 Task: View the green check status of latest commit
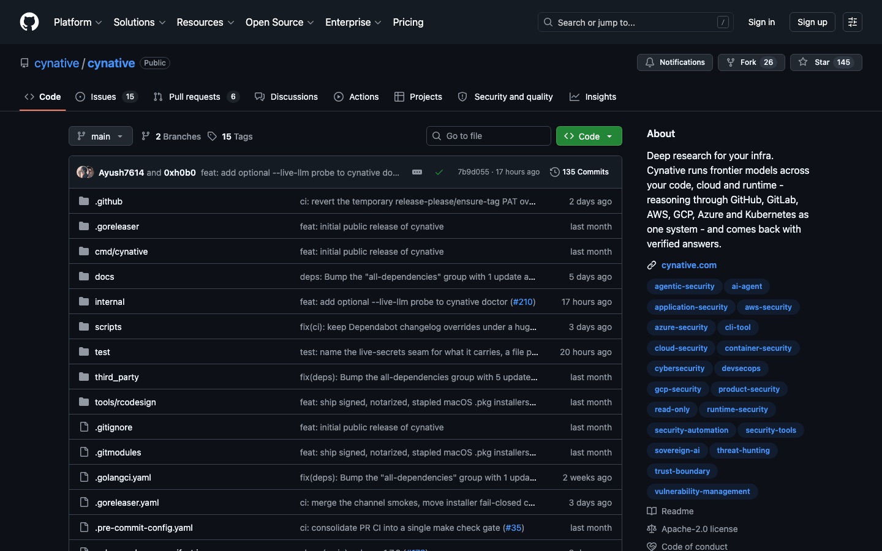(x=439, y=172)
